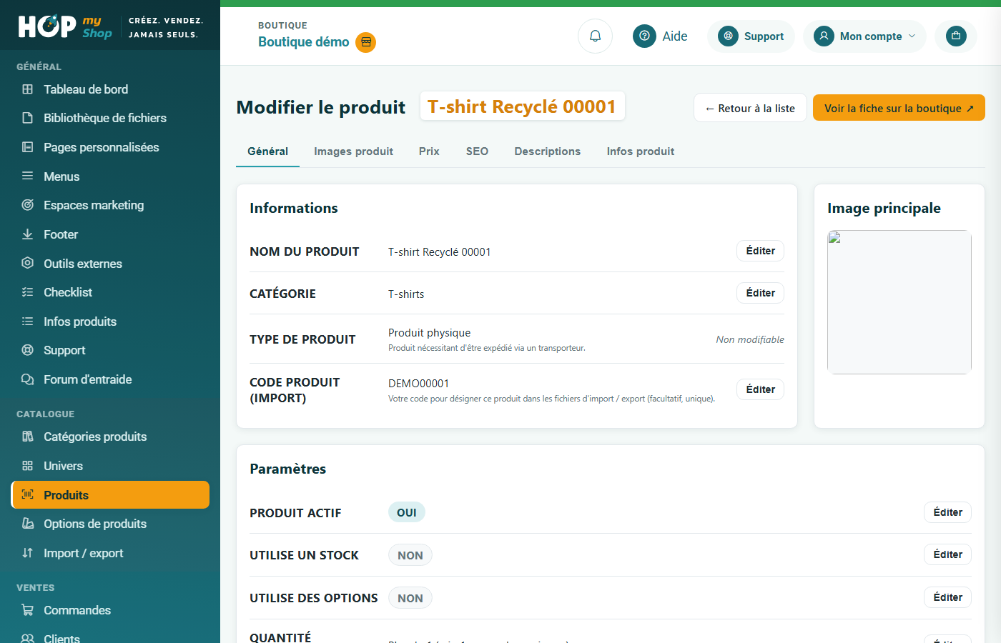This screenshot has height=643, width=1001.
Task: Click Retour à la liste button
Action: click(750, 108)
